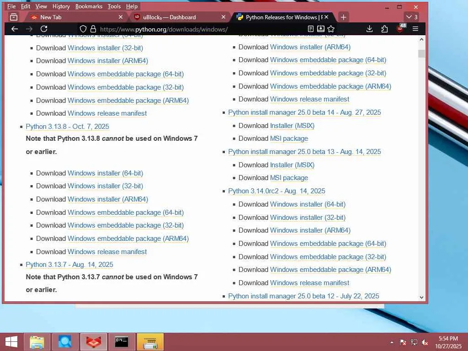Viewport: 468px width, 351px height.
Task: Open Python 3.14.0rc2 - Aug. 14, 2025 link
Action: pos(277,191)
